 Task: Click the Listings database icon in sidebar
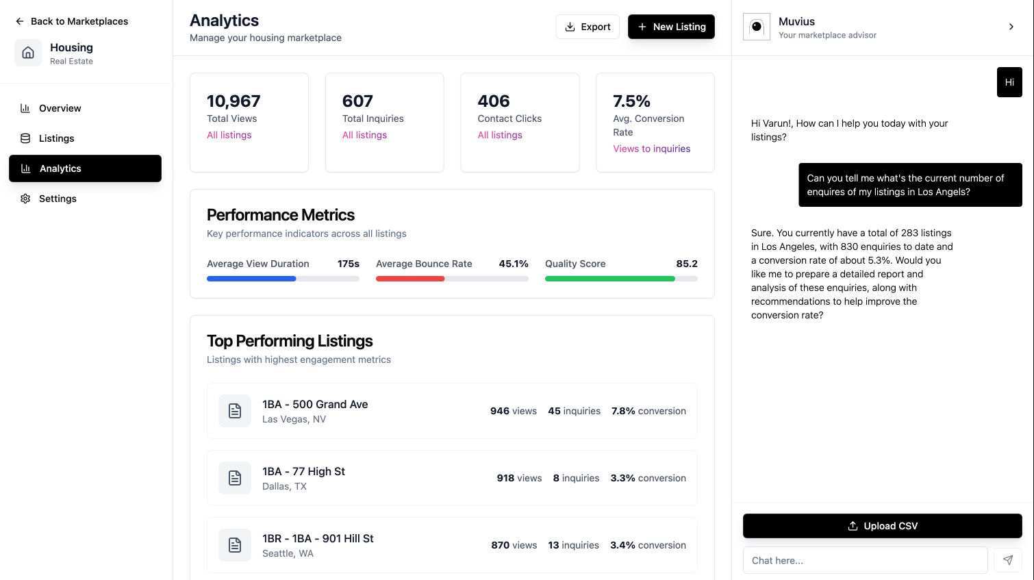point(25,138)
